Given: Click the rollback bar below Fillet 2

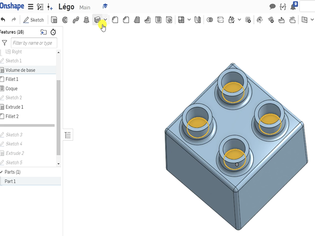Looking at the screenshot, I should (27, 125).
